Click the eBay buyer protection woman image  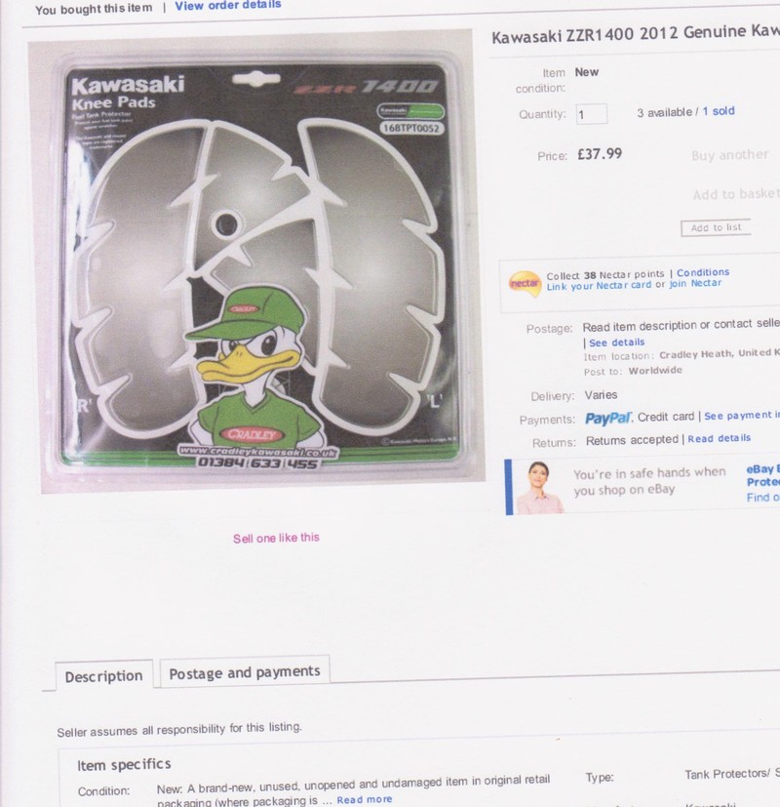pyautogui.click(x=539, y=488)
